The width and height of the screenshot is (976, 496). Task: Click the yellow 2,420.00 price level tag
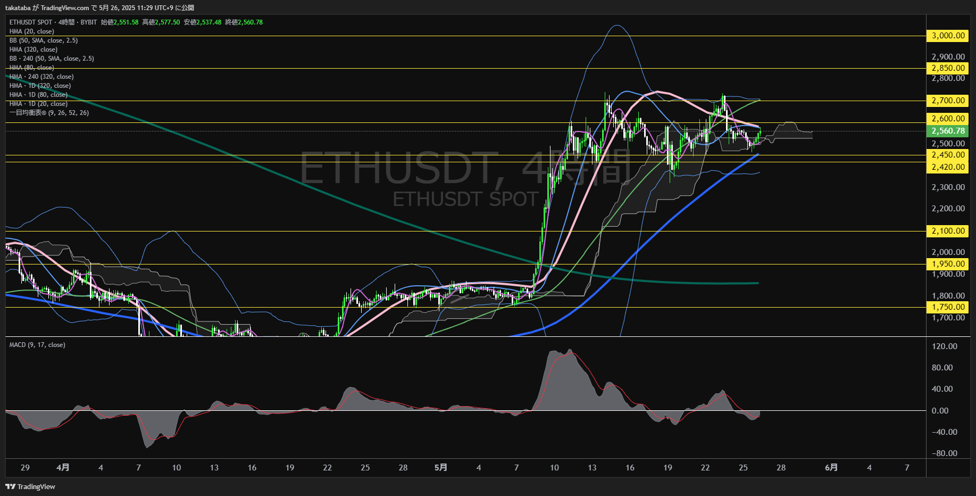(x=948, y=167)
